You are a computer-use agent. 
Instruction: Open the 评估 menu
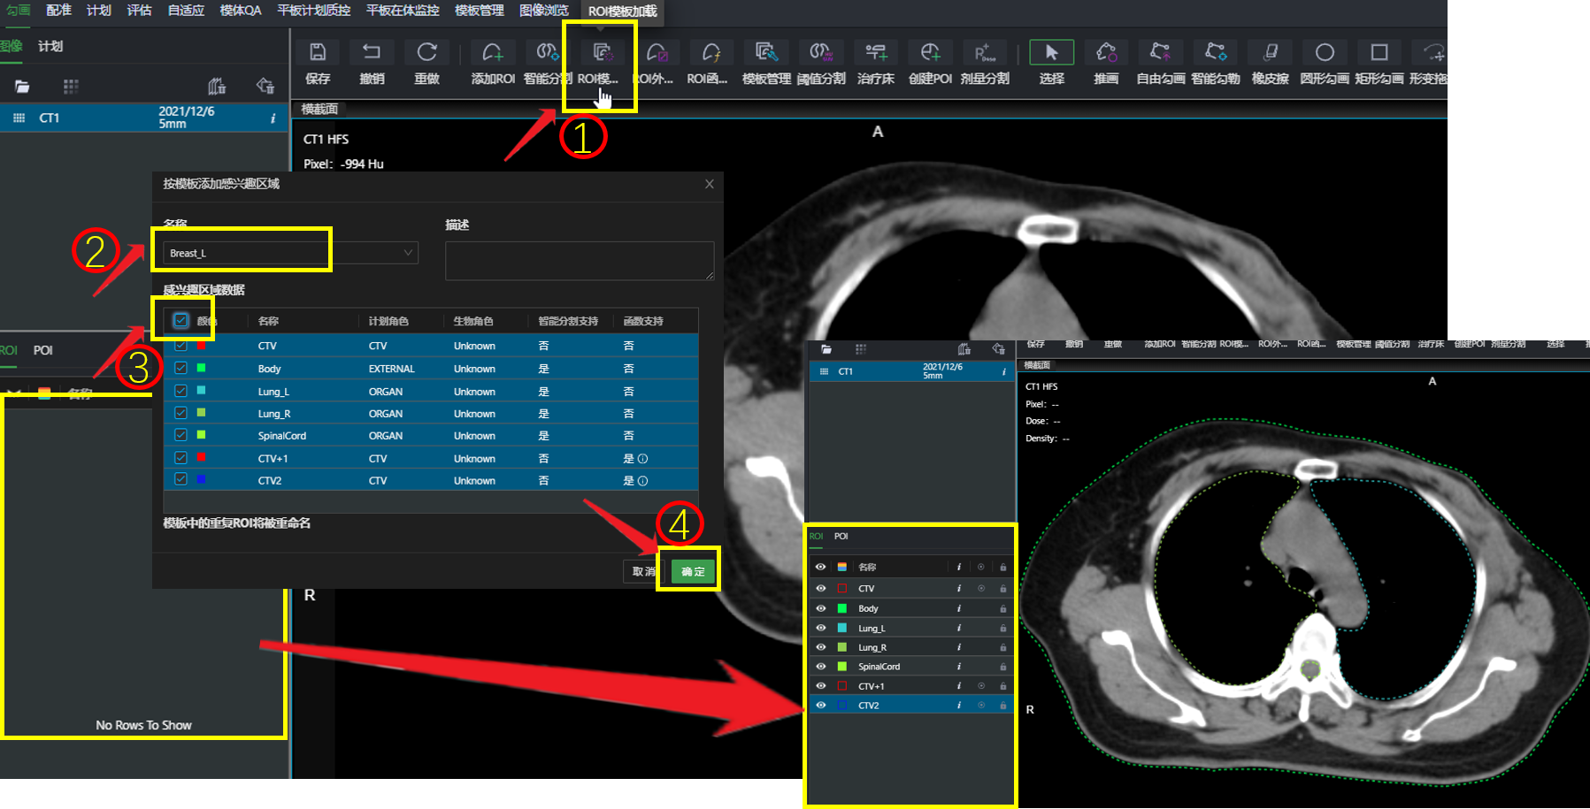tap(139, 10)
